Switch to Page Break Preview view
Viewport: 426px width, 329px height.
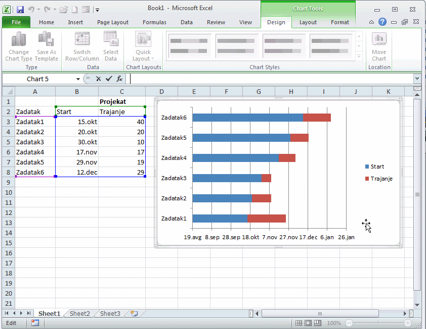pyautogui.click(x=317, y=323)
